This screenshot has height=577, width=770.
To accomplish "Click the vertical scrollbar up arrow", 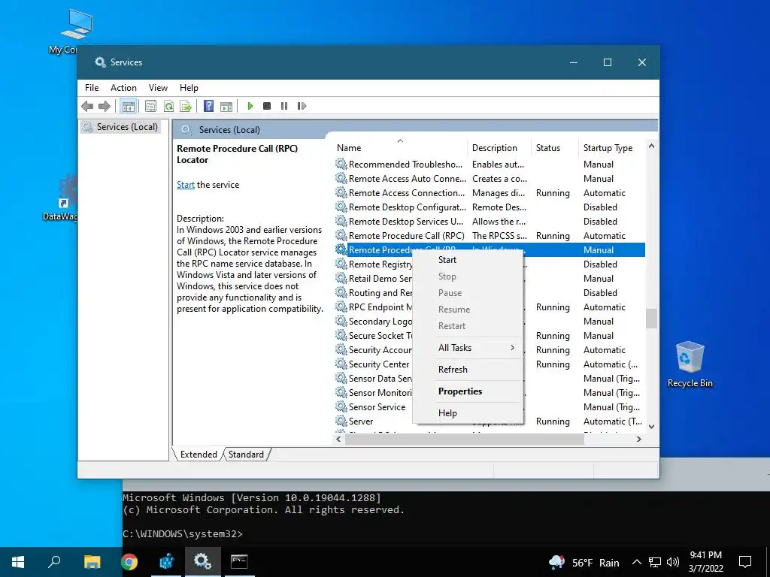I will 652,147.
